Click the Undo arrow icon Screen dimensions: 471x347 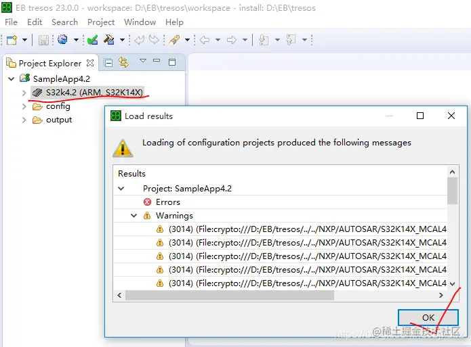[140, 40]
